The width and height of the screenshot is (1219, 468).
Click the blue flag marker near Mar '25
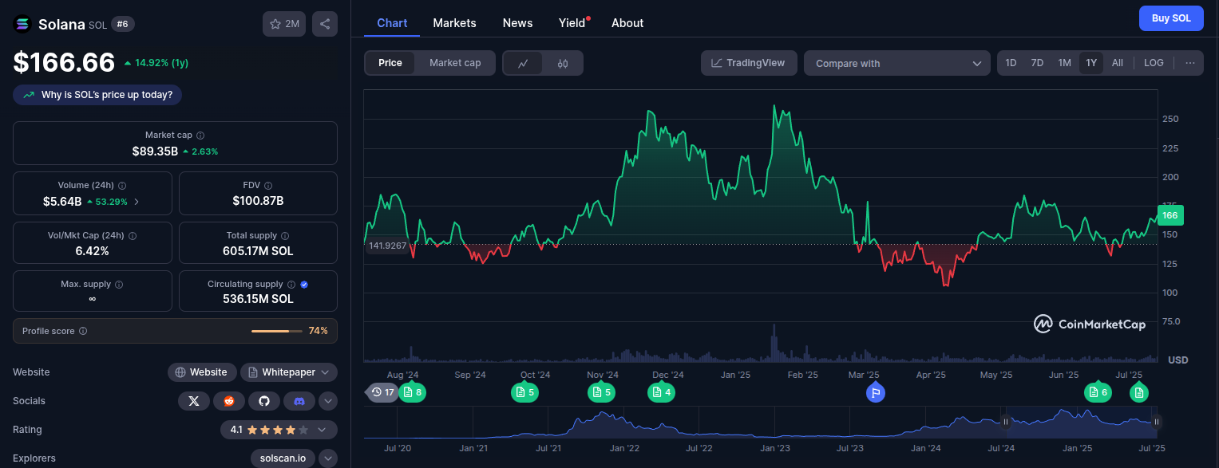876,392
